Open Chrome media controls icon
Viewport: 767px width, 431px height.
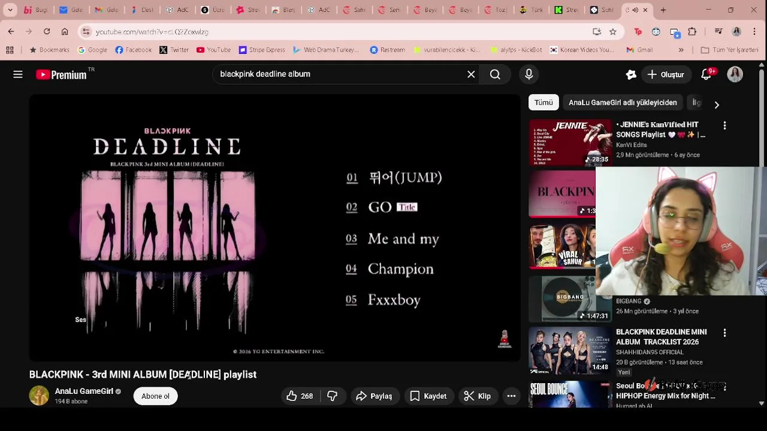click(x=718, y=32)
